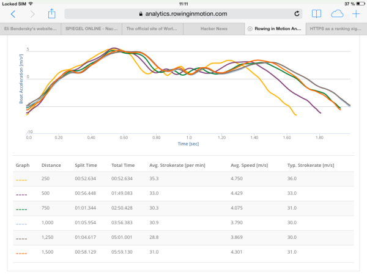Click the Avg. Speed [m/s] header
Screen dimensions: 367x275
click(x=250, y=166)
